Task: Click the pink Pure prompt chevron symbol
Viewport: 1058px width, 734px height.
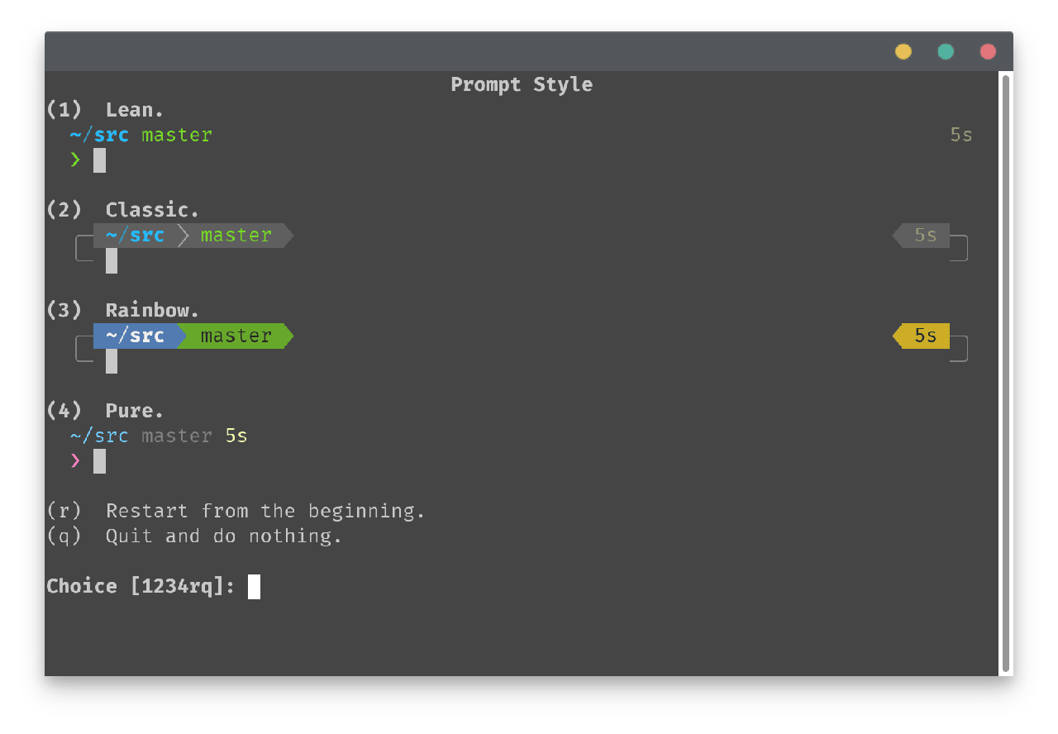Action: click(75, 460)
